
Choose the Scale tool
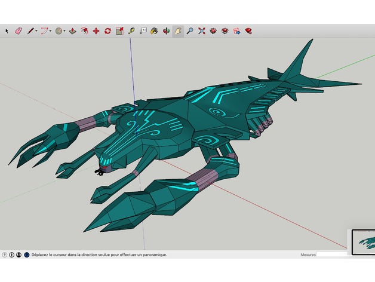[119, 30]
